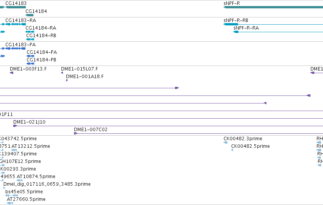
Task: Click the bs45e05.5prime EST feature
Action: click(11, 195)
